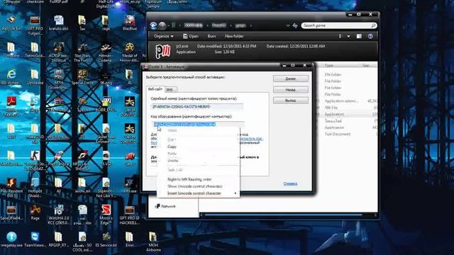454x255 pixels.
Task: Expand Insert Unicode control character submenu
Action: [x=198, y=193]
